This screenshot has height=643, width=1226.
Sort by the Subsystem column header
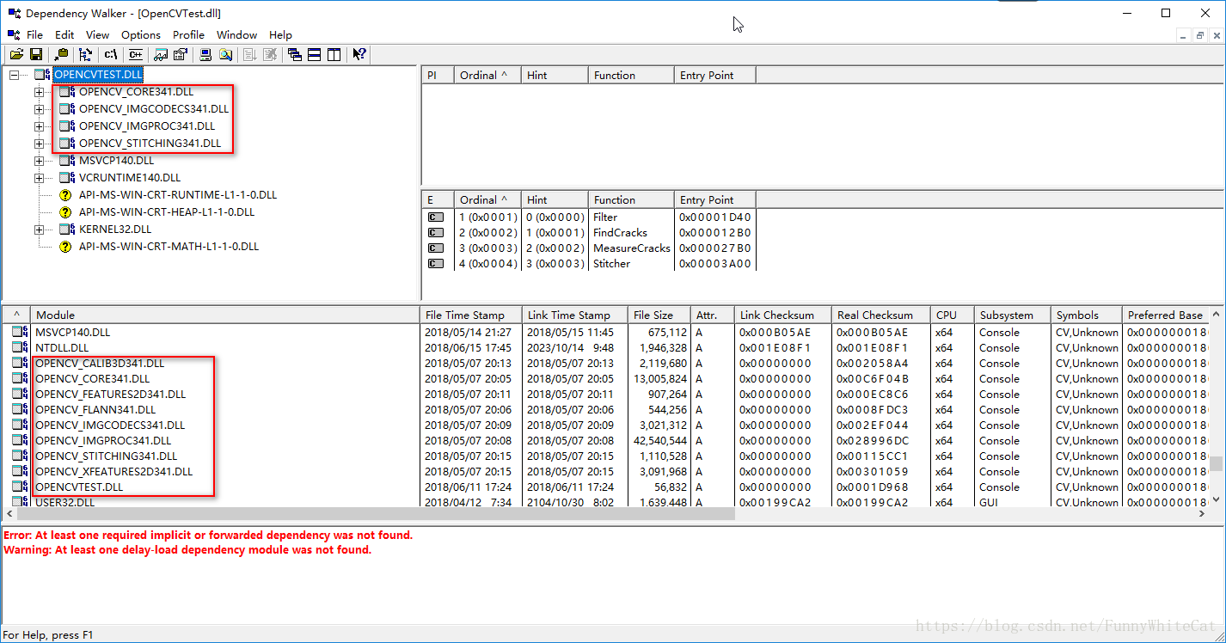(1013, 315)
